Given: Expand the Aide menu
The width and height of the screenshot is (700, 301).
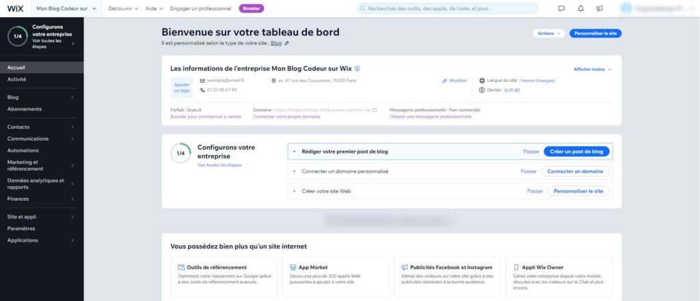Looking at the screenshot, I should [154, 9].
